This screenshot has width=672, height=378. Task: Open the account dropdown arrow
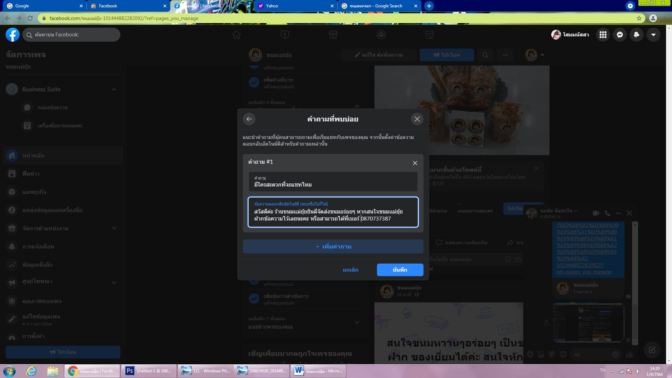click(653, 35)
